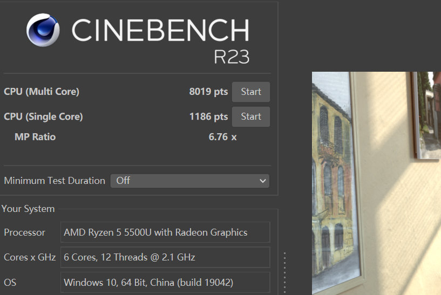Select the 6.76 x MP Ratio value
The width and height of the screenshot is (441, 295).
tap(222, 137)
